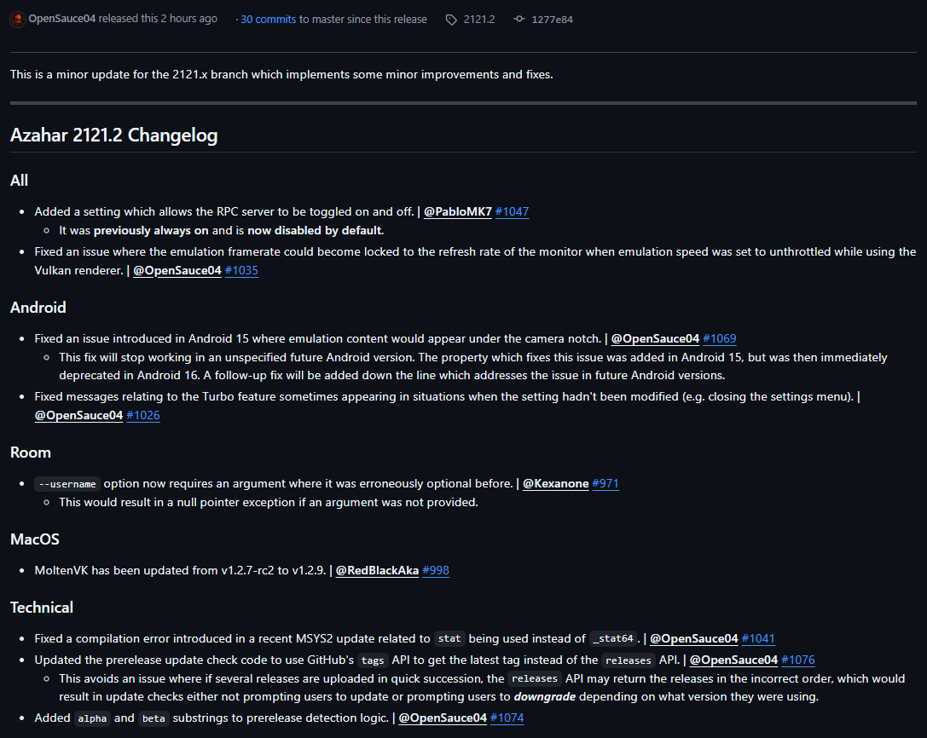
Task: Open pull request #1026
Action: (143, 415)
